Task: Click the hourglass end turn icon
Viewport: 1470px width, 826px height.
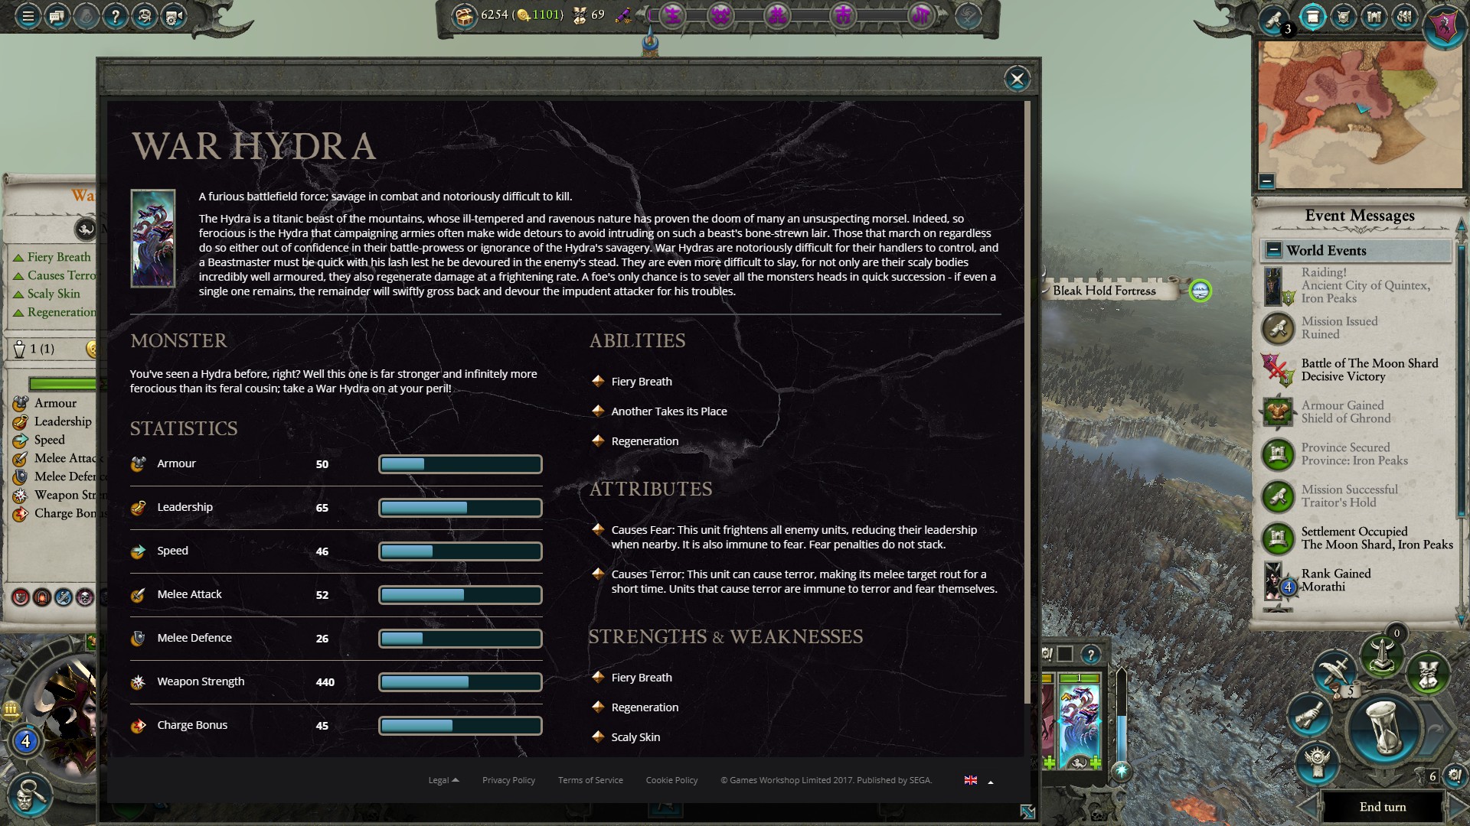Action: 1384,727
